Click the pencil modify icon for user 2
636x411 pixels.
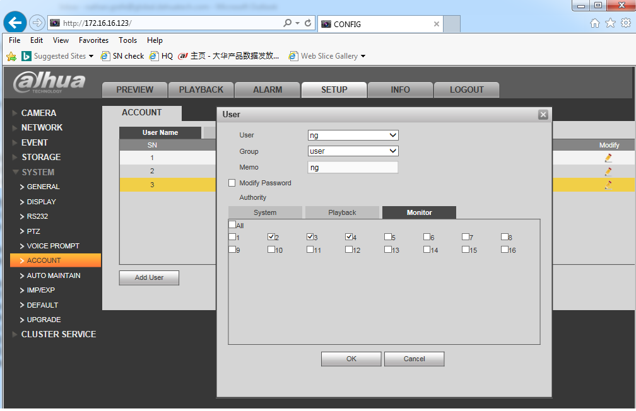pos(608,171)
